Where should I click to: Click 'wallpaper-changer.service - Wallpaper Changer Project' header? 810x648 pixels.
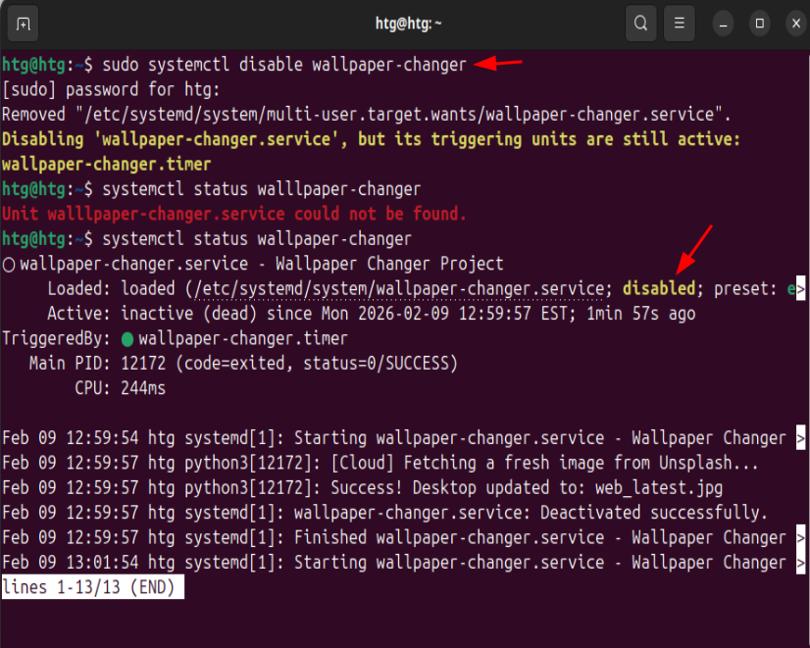262,264
